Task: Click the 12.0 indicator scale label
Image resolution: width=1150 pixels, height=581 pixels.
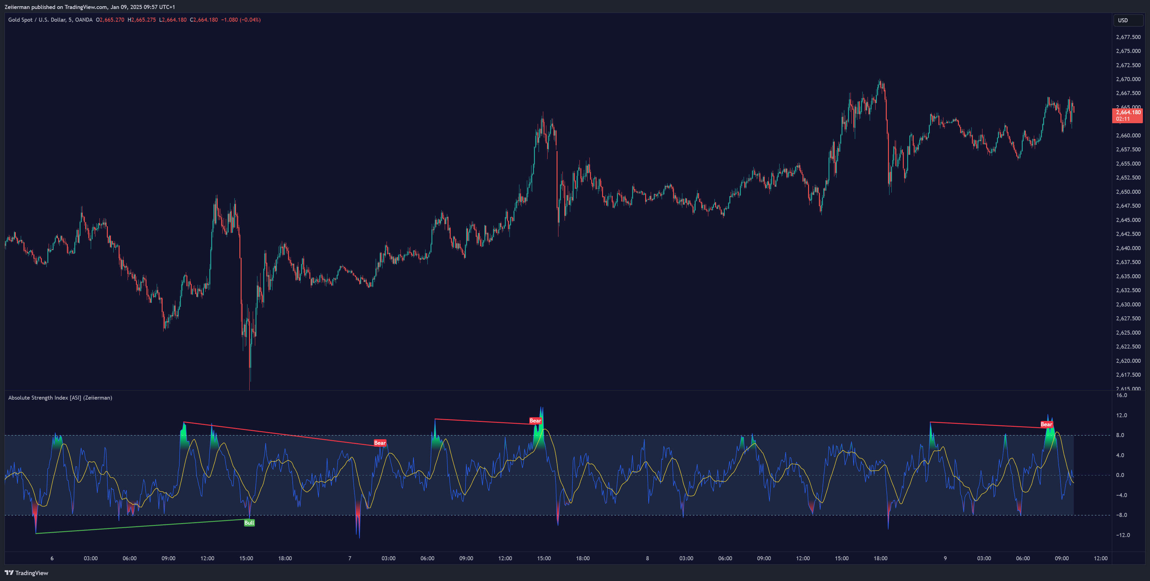Action: pyautogui.click(x=1122, y=415)
